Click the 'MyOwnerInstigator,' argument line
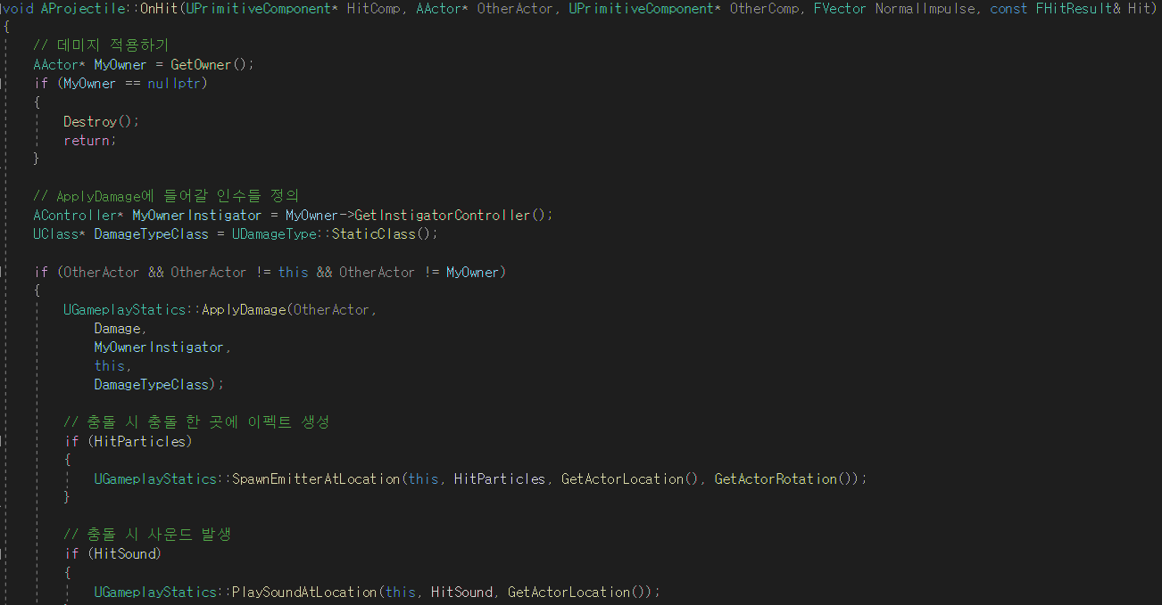The image size is (1162, 605). pos(162,347)
